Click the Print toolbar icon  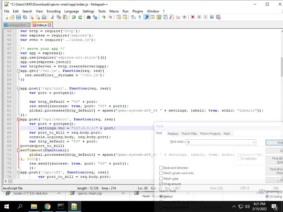tap(44, 17)
